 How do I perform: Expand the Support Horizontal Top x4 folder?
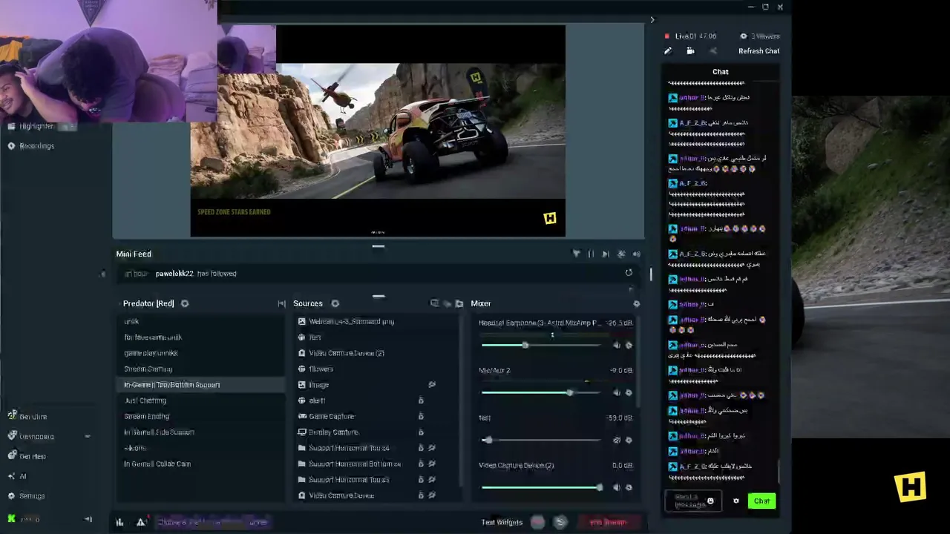click(x=302, y=448)
